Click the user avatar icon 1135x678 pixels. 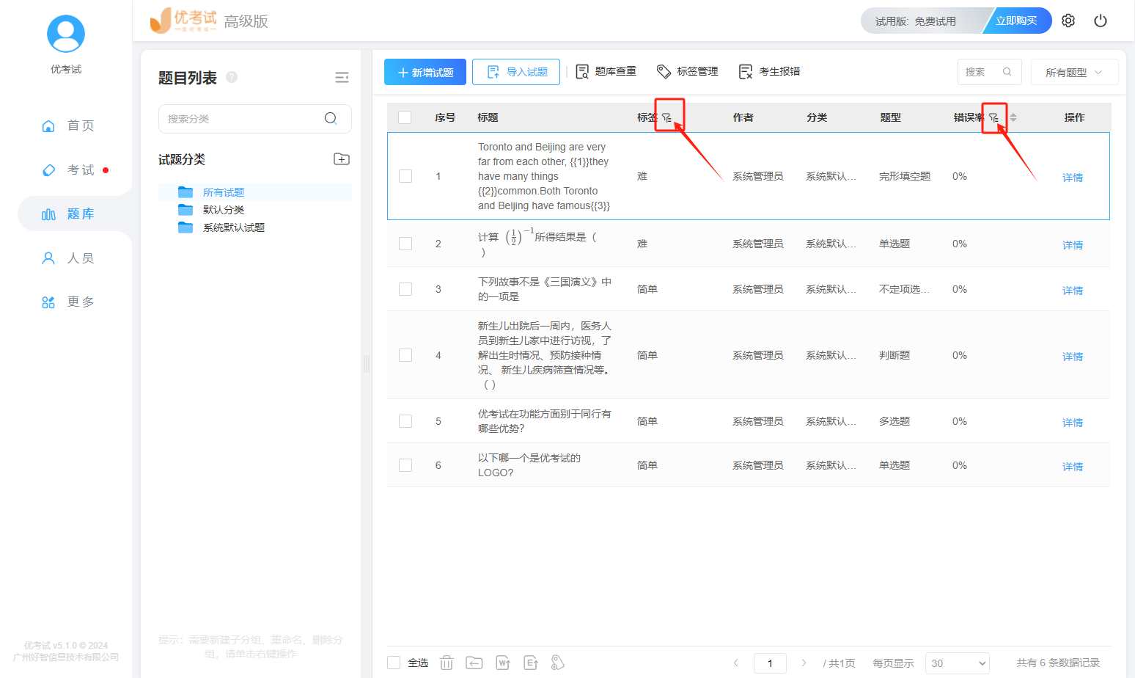66,34
